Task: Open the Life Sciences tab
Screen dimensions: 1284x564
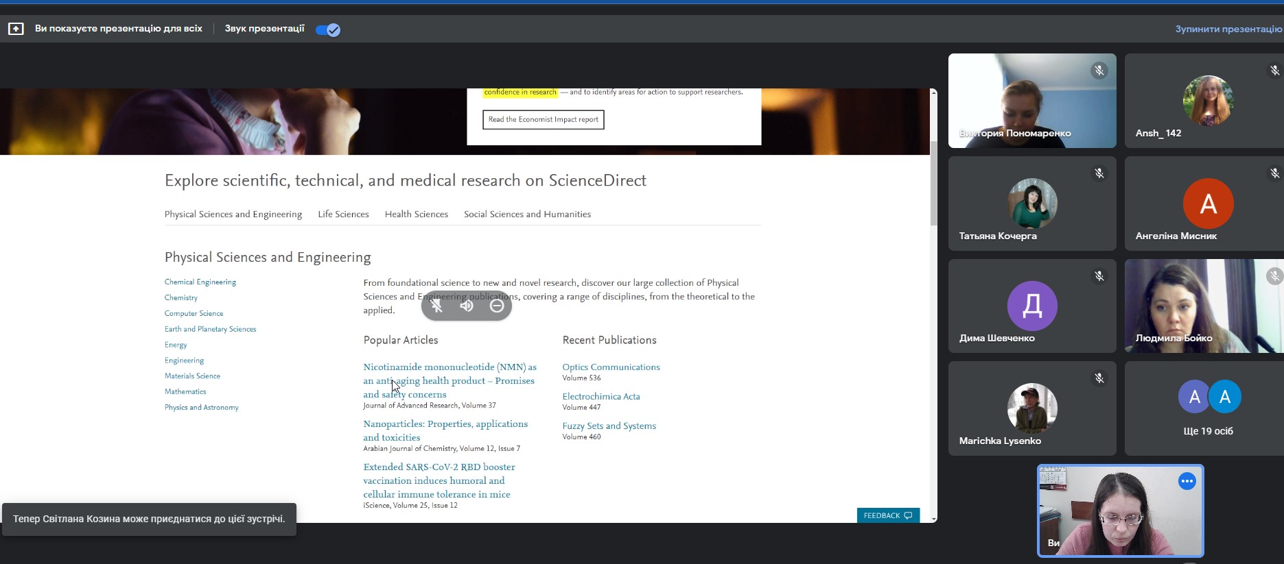Action: tap(343, 214)
